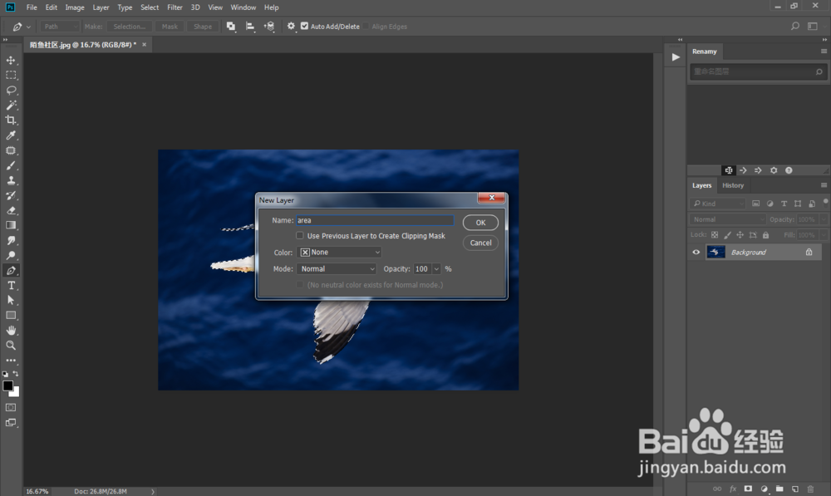Select the Eyedropper tool
Viewport: 831px width, 496px height.
(x=11, y=135)
